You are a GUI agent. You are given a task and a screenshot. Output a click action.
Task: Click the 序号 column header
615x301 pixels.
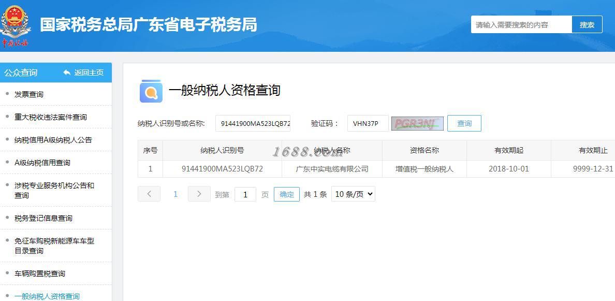pos(150,150)
